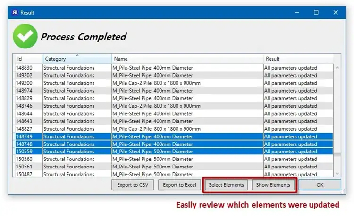Select row with Id 150560
The image size is (354, 216).
173,159
